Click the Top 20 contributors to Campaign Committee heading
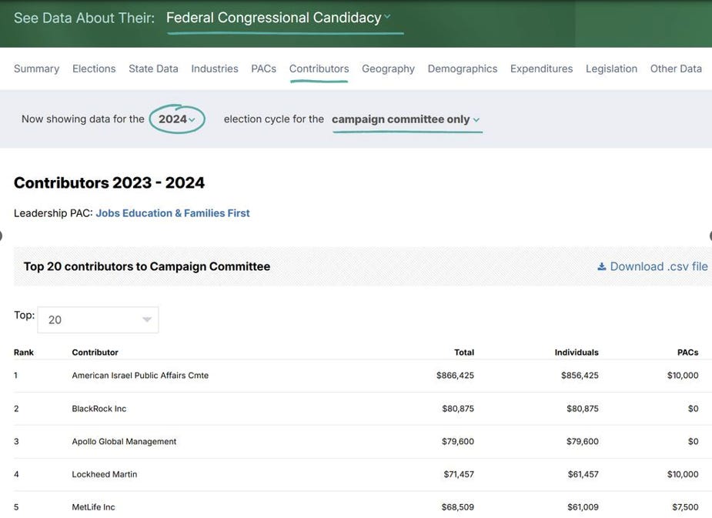The width and height of the screenshot is (712, 518). tap(147, 266)
